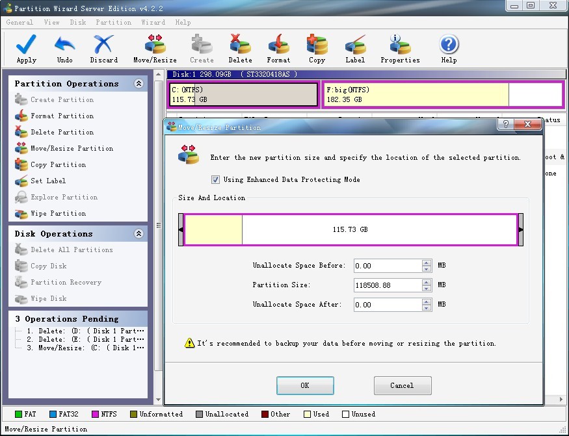Select pending operation 2 Delete E:

click(86, 339)
